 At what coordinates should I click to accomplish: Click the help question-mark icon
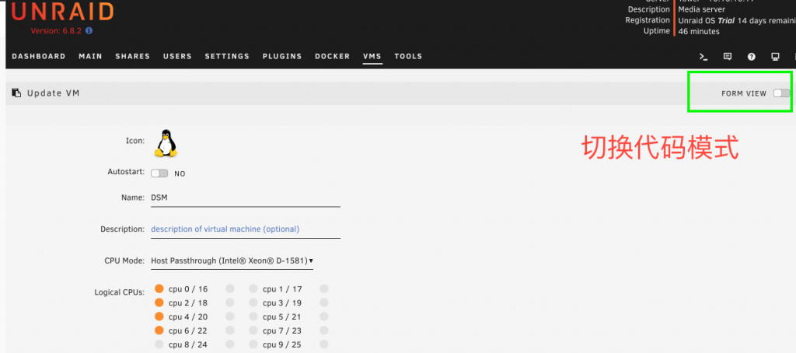pos(752,57)
